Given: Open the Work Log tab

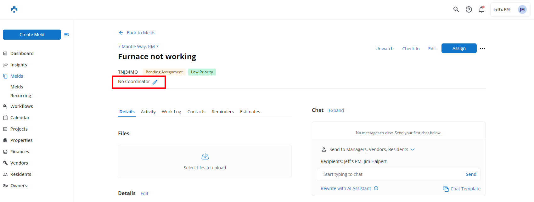Looking at the screenshot, I should 171,112.
